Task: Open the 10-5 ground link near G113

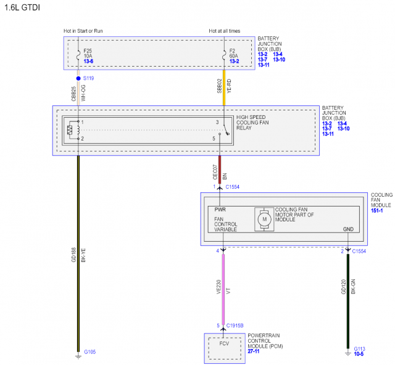Action: click(x=359, y=354)
